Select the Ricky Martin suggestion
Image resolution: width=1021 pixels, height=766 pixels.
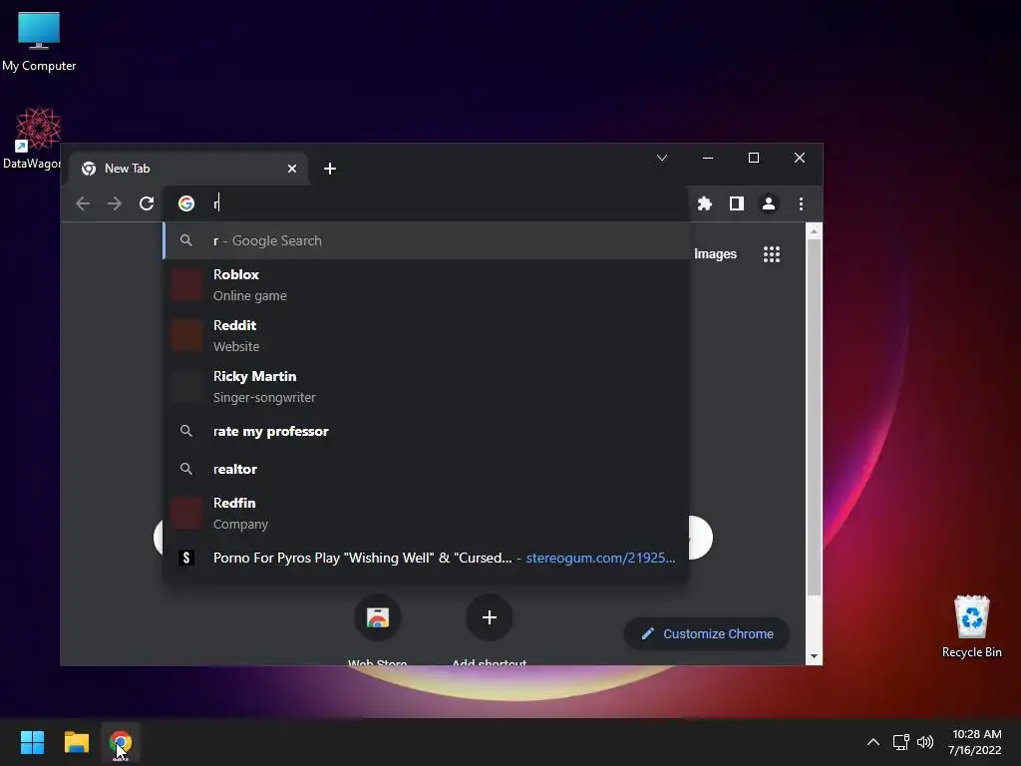[427, 386]
